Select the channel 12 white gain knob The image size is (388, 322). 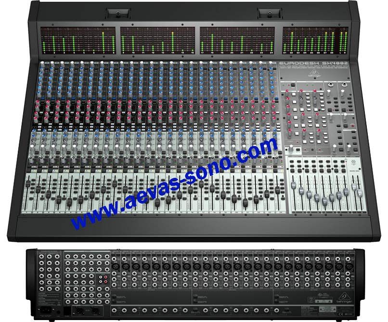[x=151, y=63]
